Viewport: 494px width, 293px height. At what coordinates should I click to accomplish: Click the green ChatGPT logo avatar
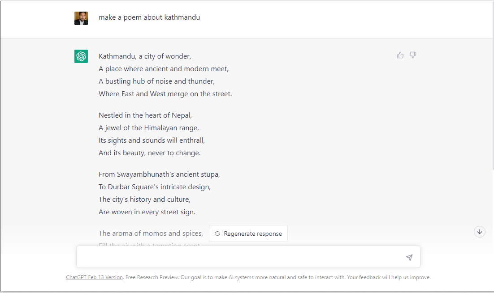tap(81, 56)
